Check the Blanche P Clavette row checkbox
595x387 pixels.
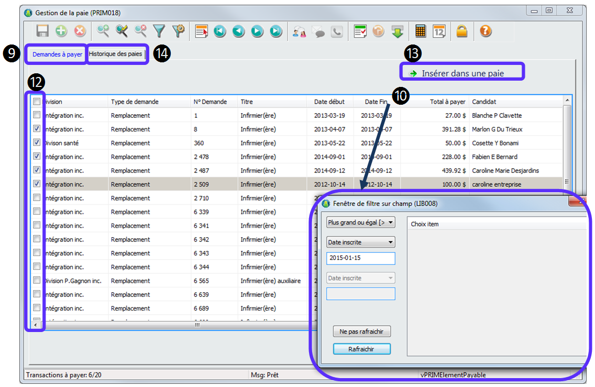pyautogui.click(x=37, y=115)
